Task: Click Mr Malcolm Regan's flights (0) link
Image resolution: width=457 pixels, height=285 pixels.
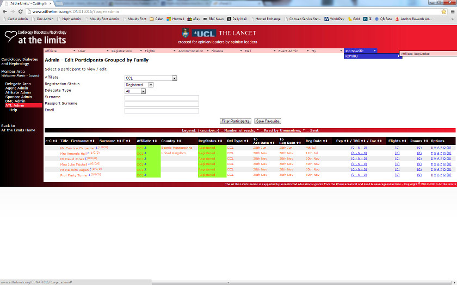Action: pos(397,169)
